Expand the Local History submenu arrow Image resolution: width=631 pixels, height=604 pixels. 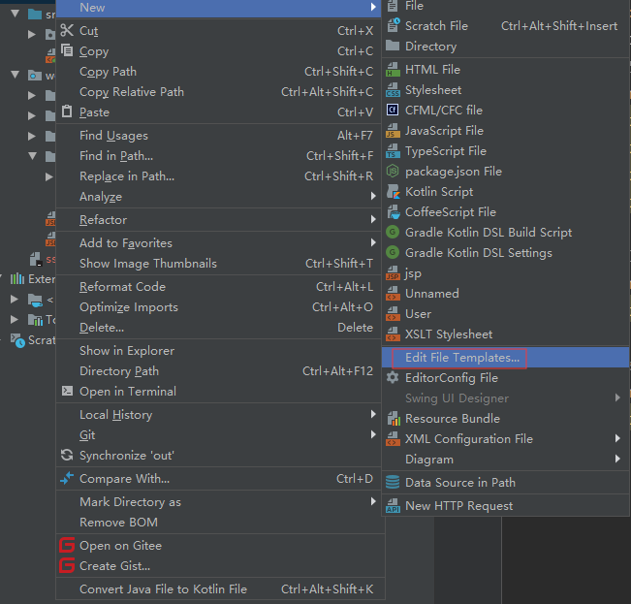point(373,414)
